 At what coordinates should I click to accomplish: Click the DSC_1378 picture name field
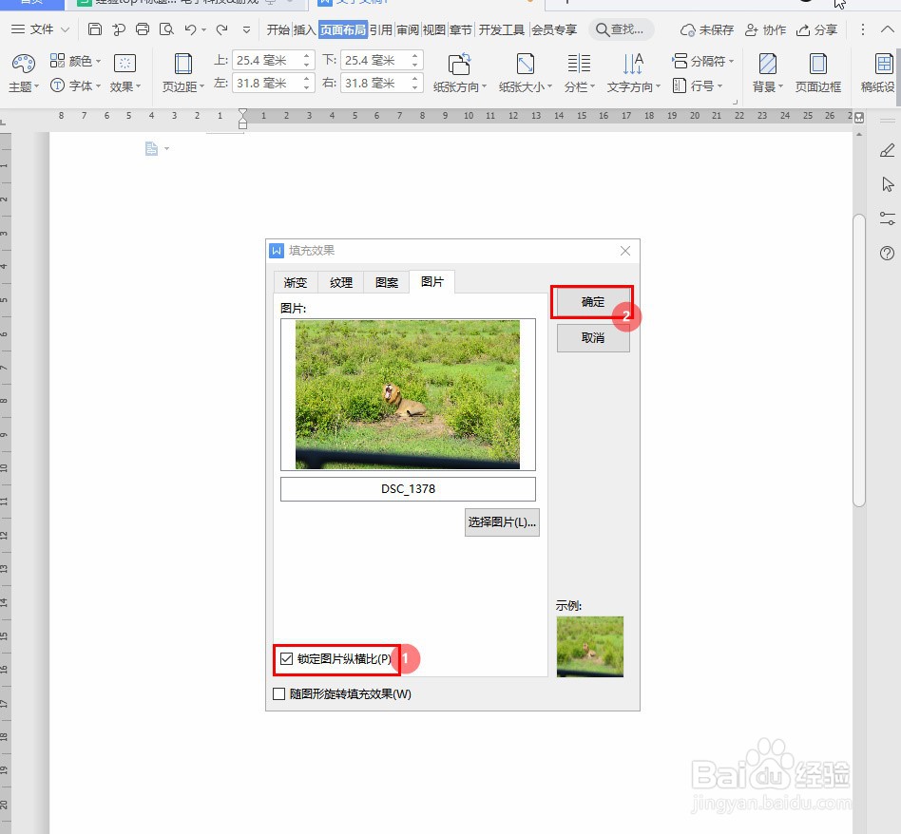pyautogui.click(x=408, y=489)
